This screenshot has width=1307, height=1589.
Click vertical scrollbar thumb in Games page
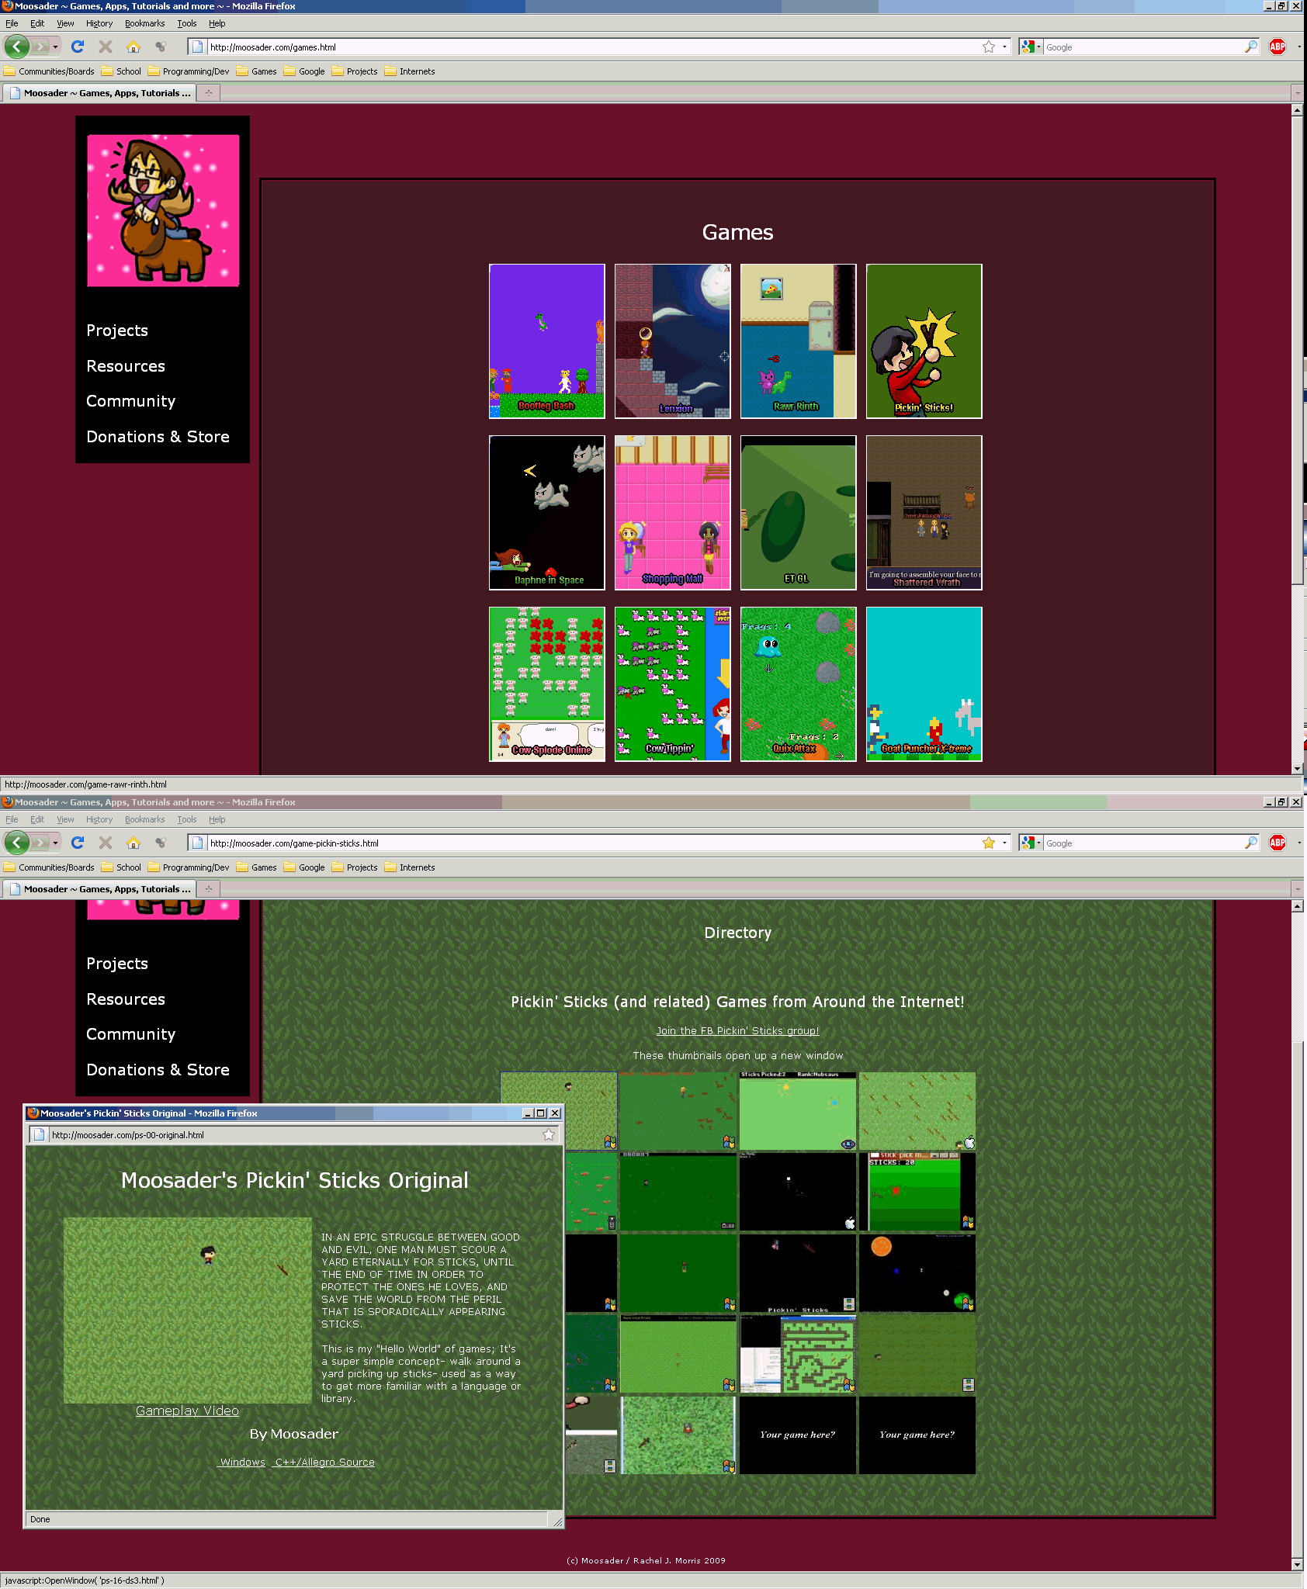[1297, 349]
